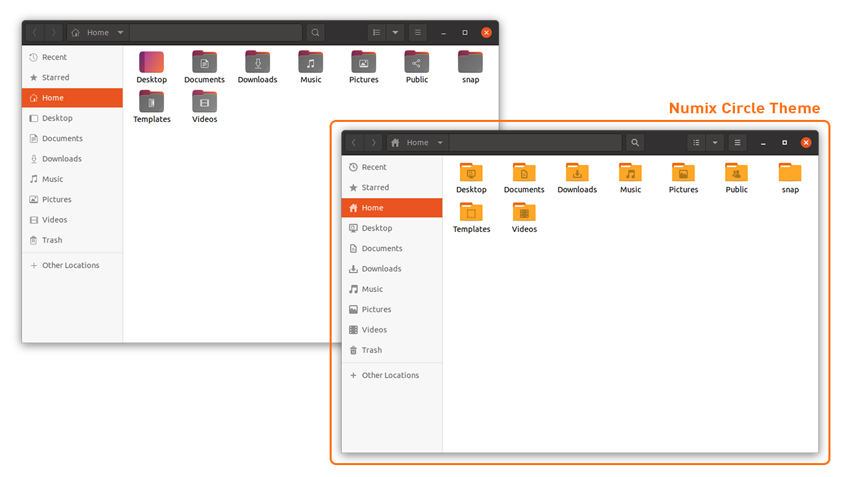Select Home in the Numix window sidebar

pyautogui.click(x=392, y=208)
